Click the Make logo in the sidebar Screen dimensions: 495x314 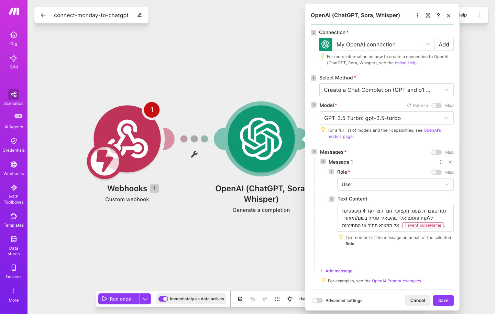click(14, 11)
